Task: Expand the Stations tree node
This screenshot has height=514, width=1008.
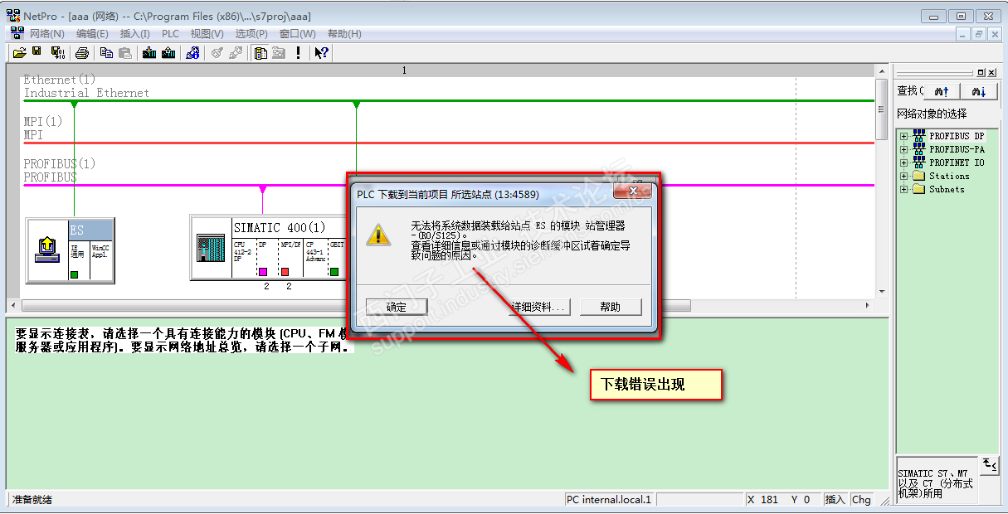Action: coord(903,176)
